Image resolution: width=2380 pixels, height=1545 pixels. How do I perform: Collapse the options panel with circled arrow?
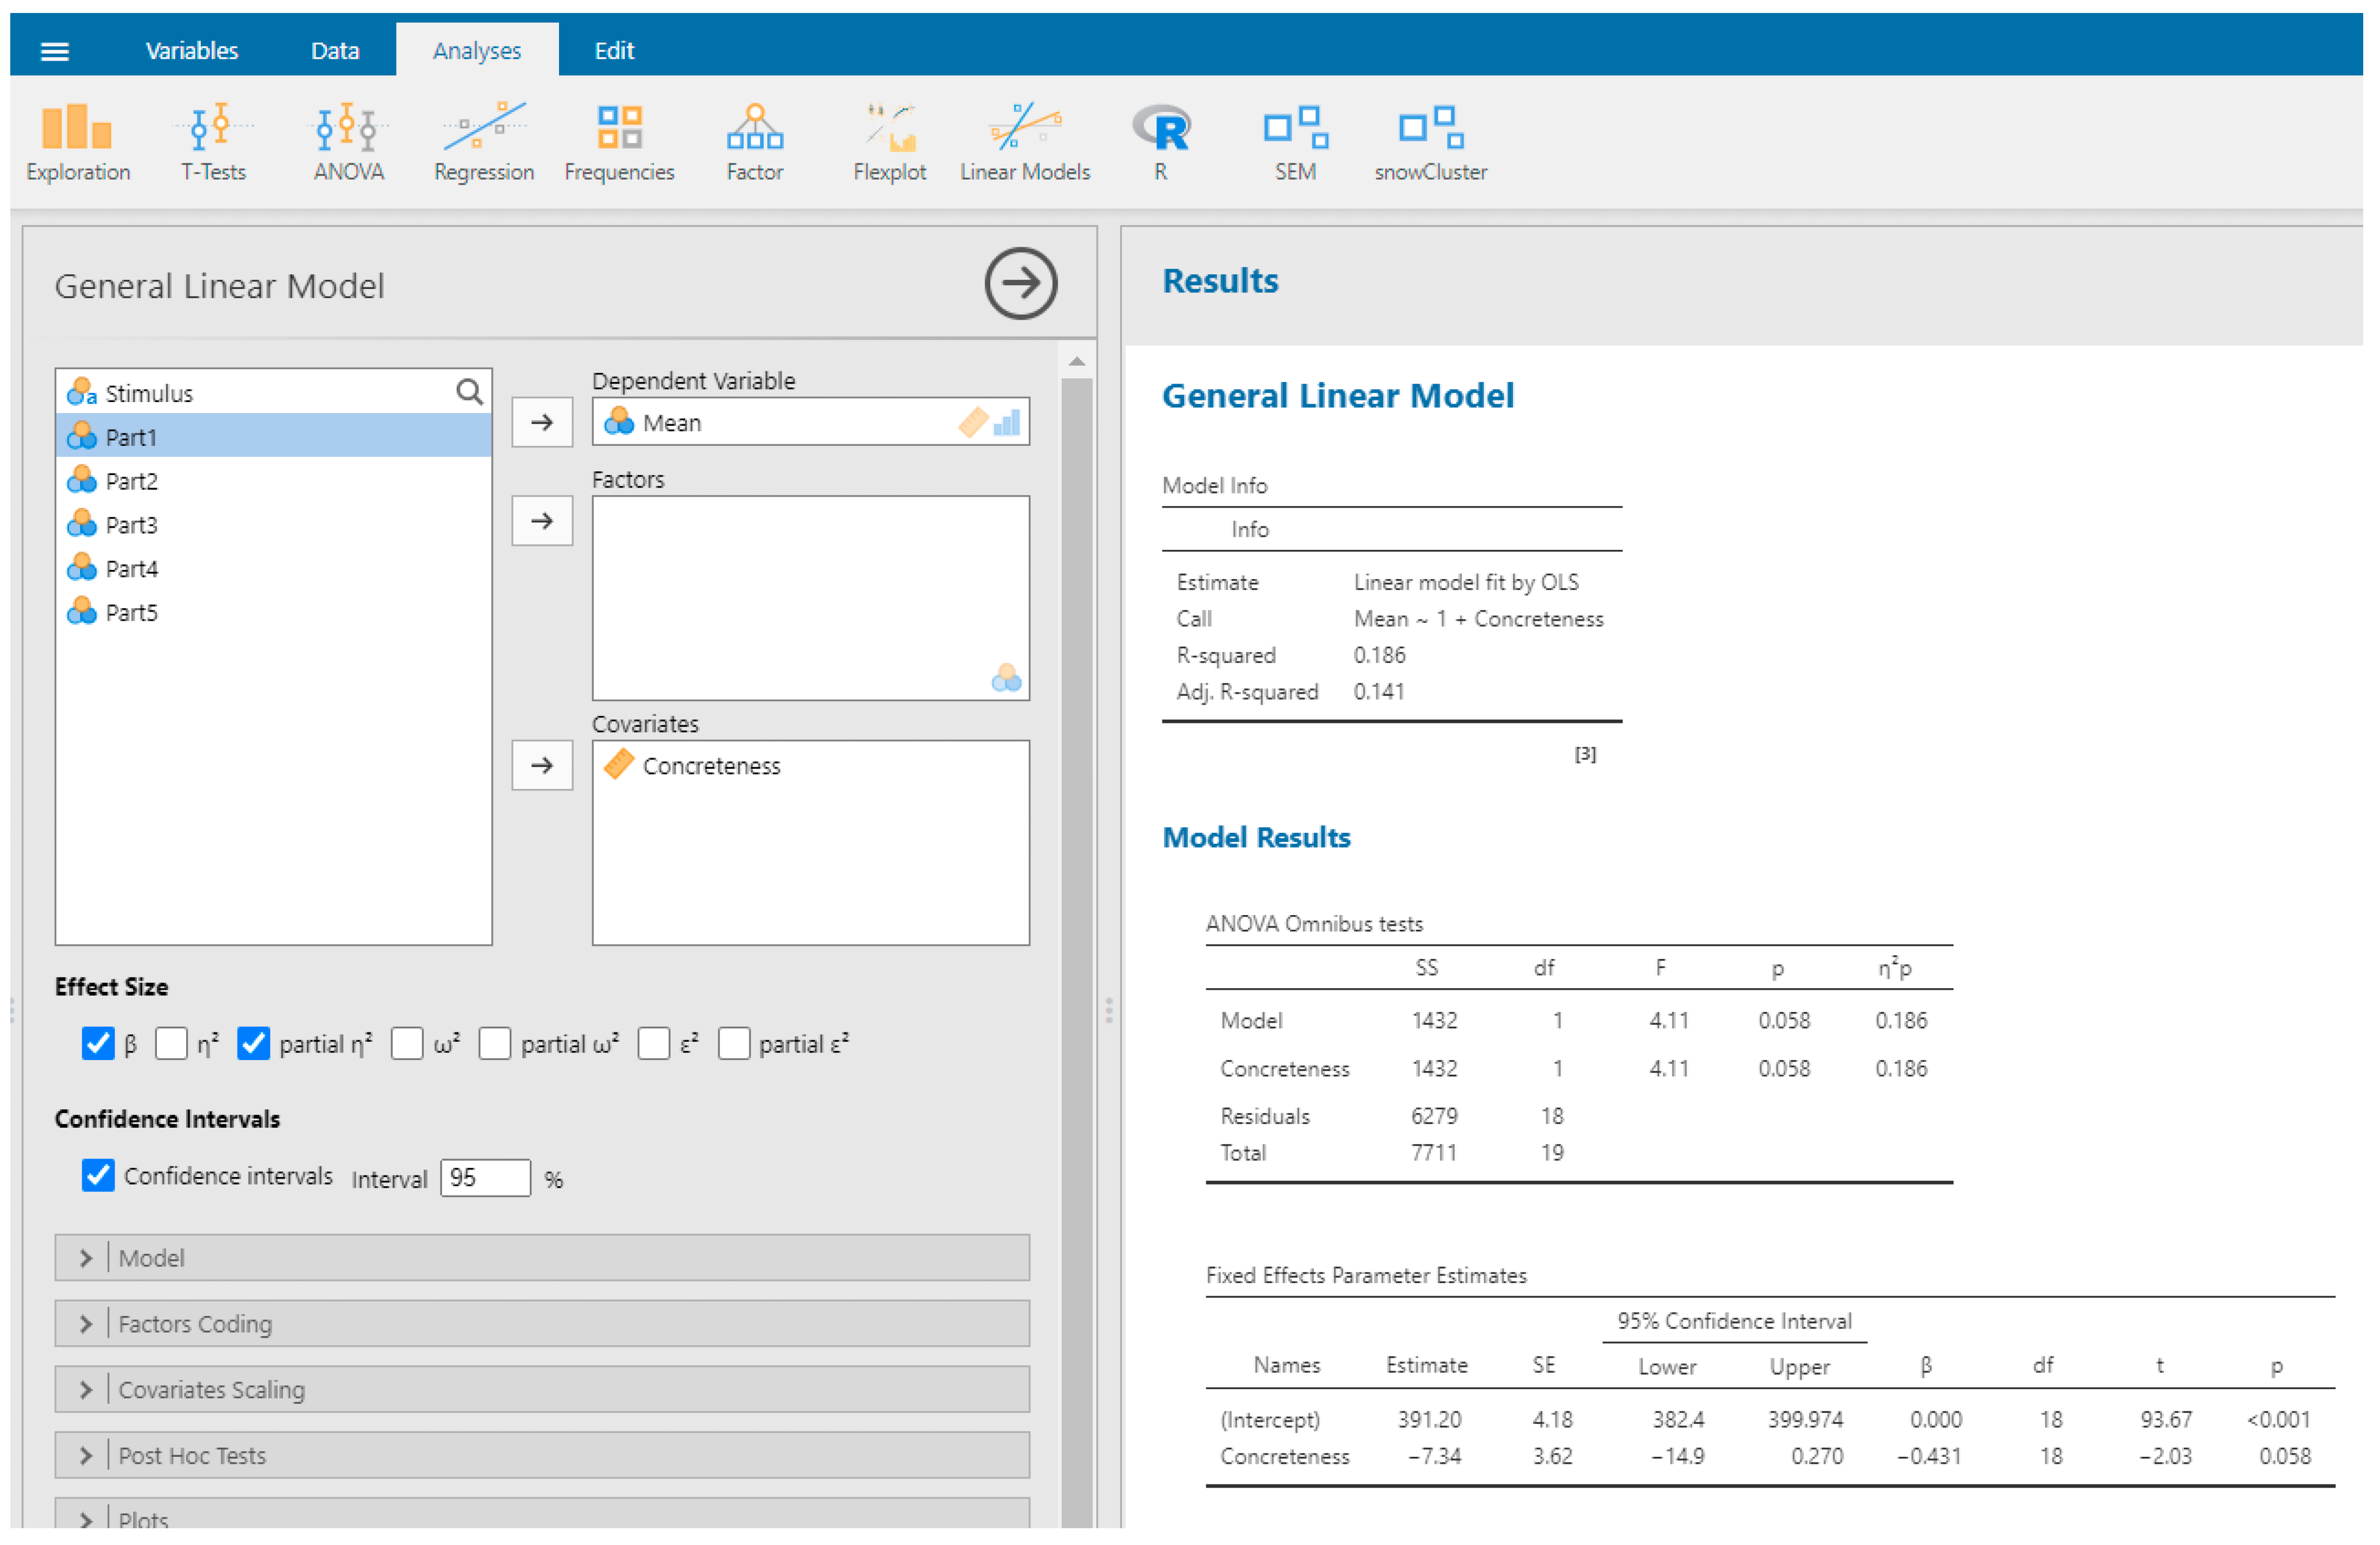click(1020, 283)
